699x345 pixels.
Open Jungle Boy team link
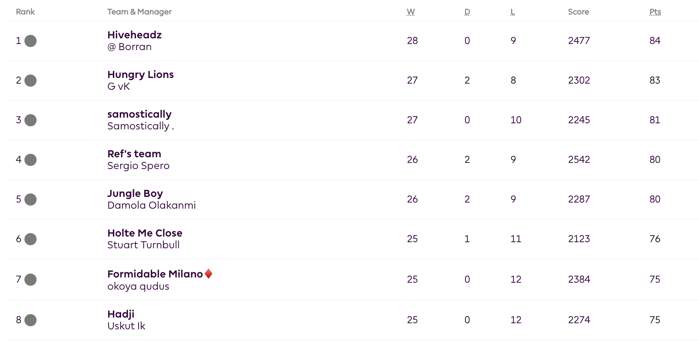click(x=135, y=193)
